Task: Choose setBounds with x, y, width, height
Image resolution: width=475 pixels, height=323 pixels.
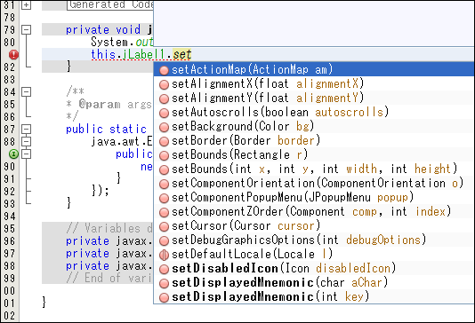Action: click(x=314, y=169)
